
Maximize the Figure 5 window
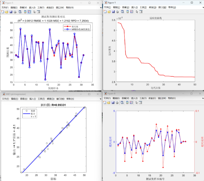coord(89,3)
